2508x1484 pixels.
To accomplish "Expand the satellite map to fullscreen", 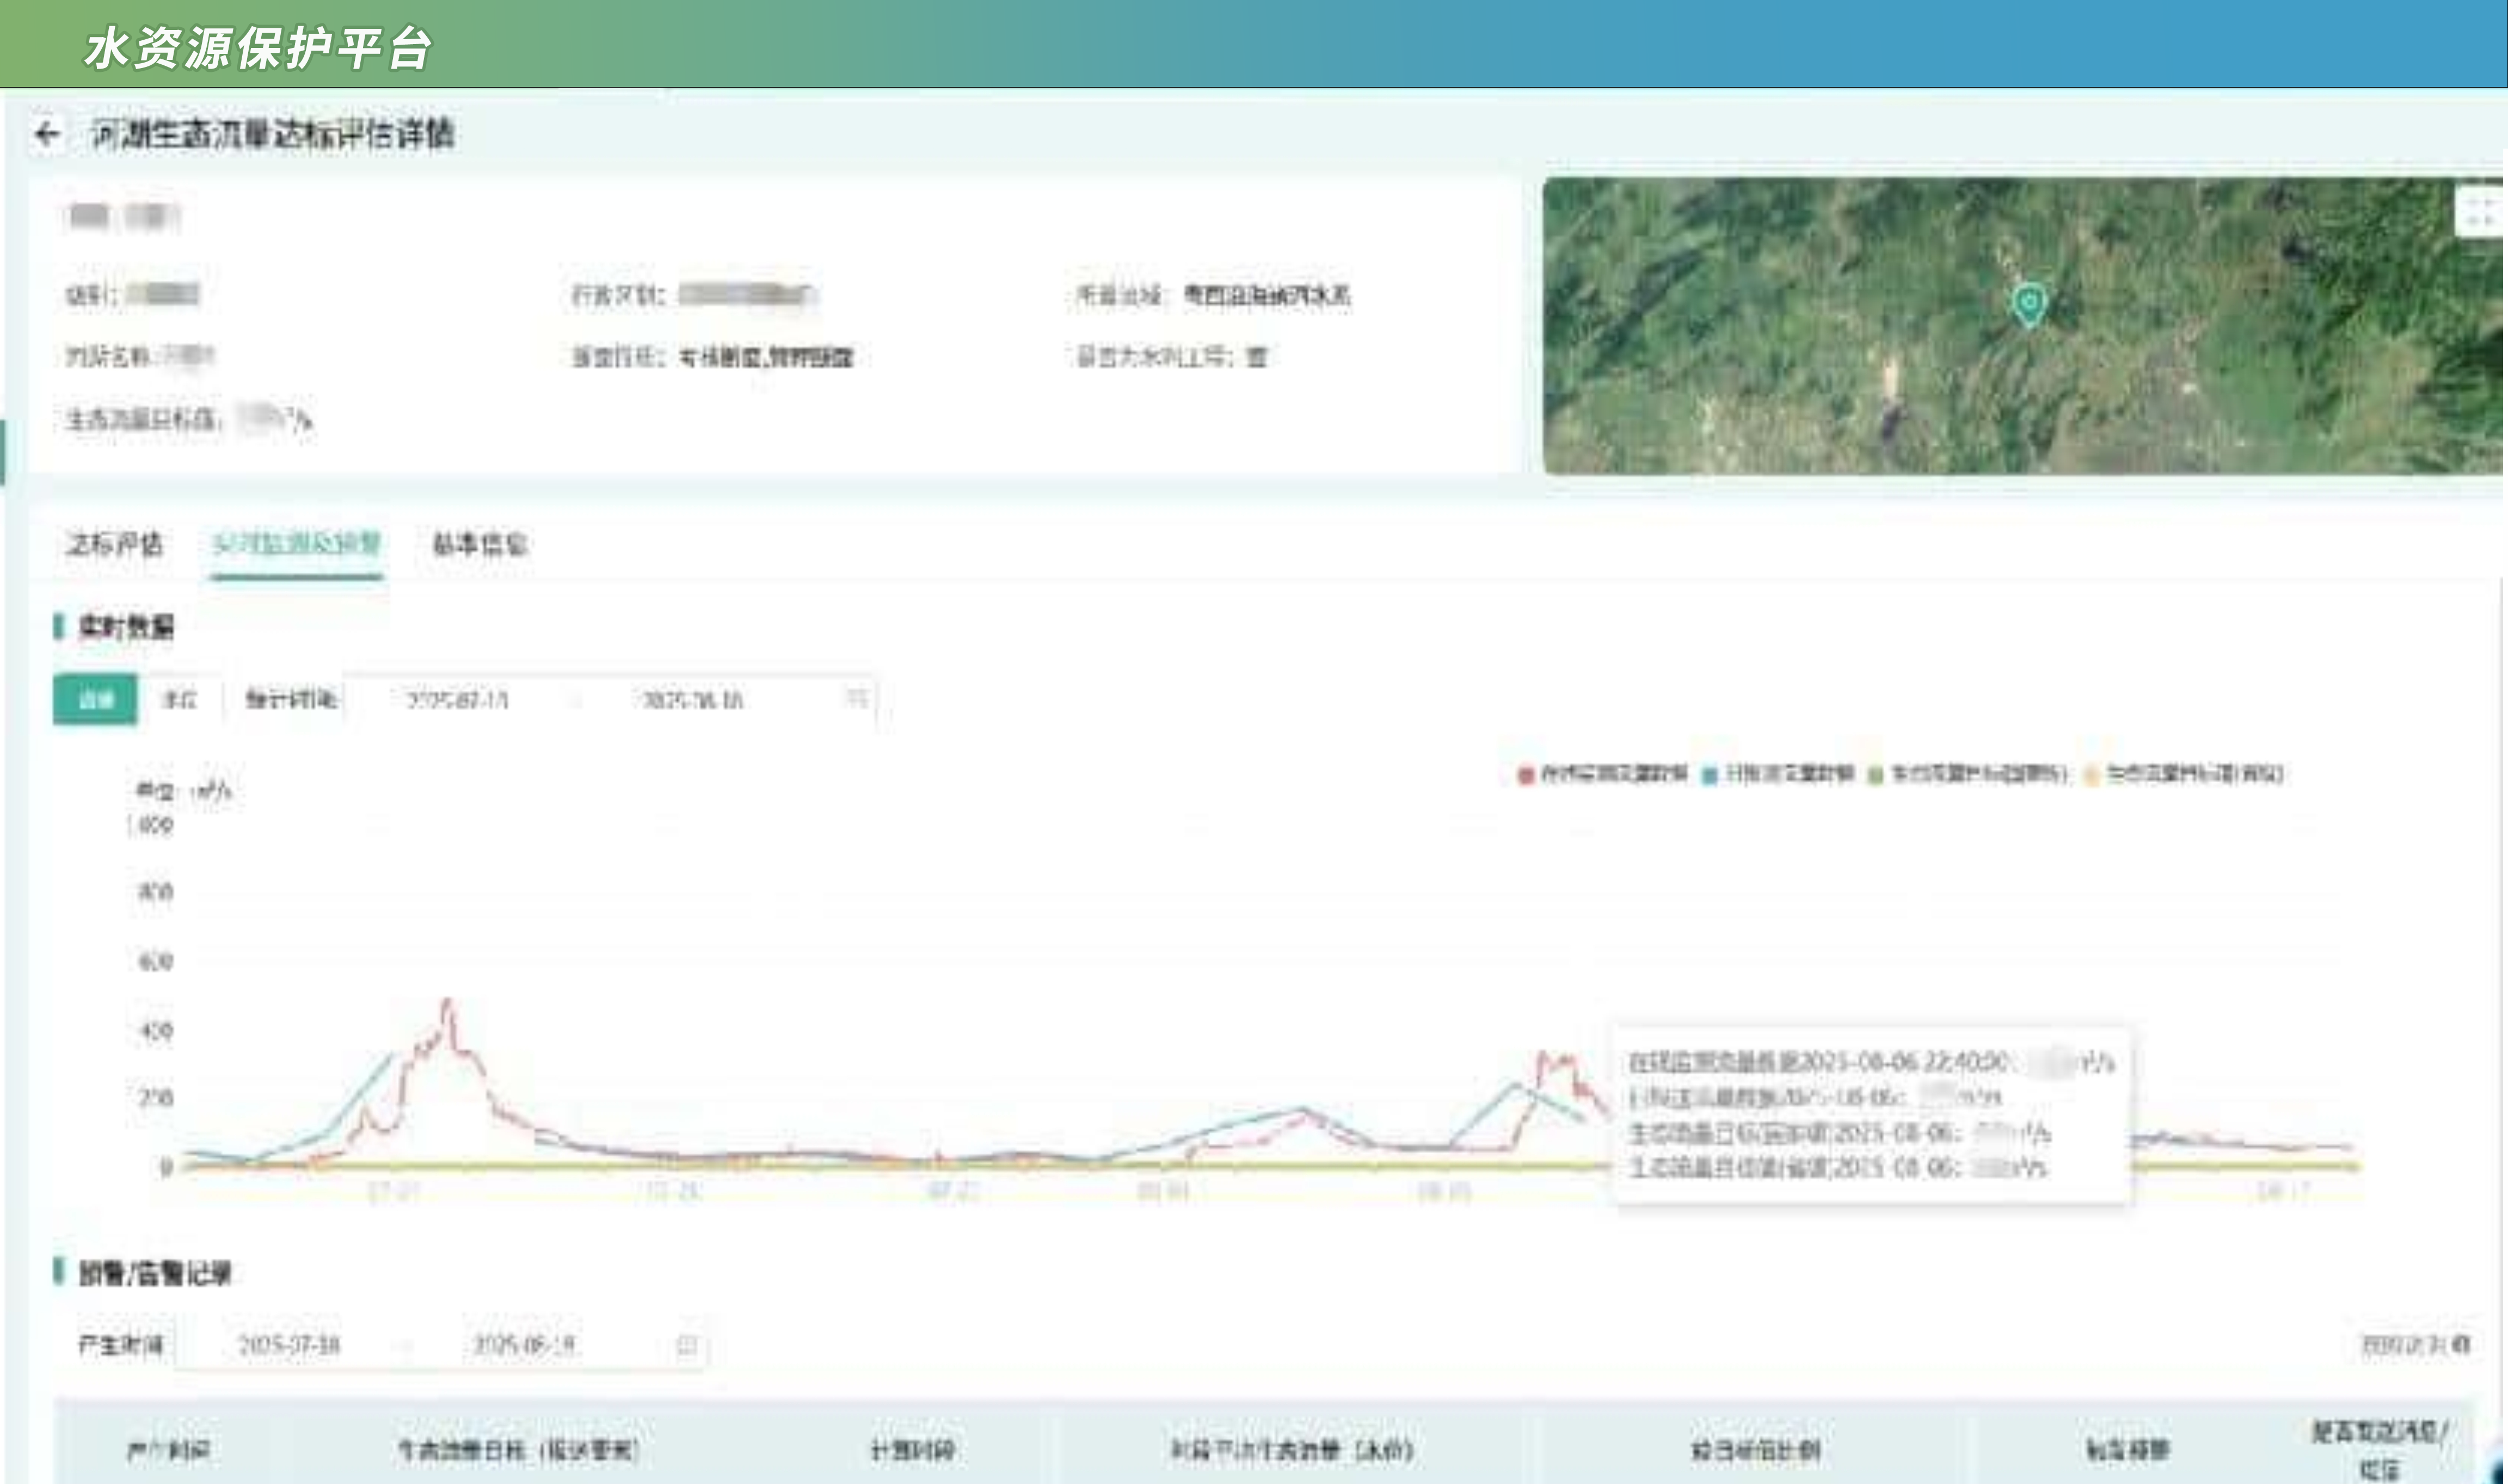I will point(2480,212).
